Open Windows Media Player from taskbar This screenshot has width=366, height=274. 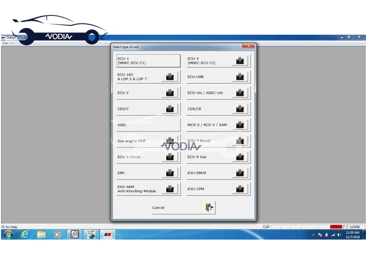pos(57,235)
